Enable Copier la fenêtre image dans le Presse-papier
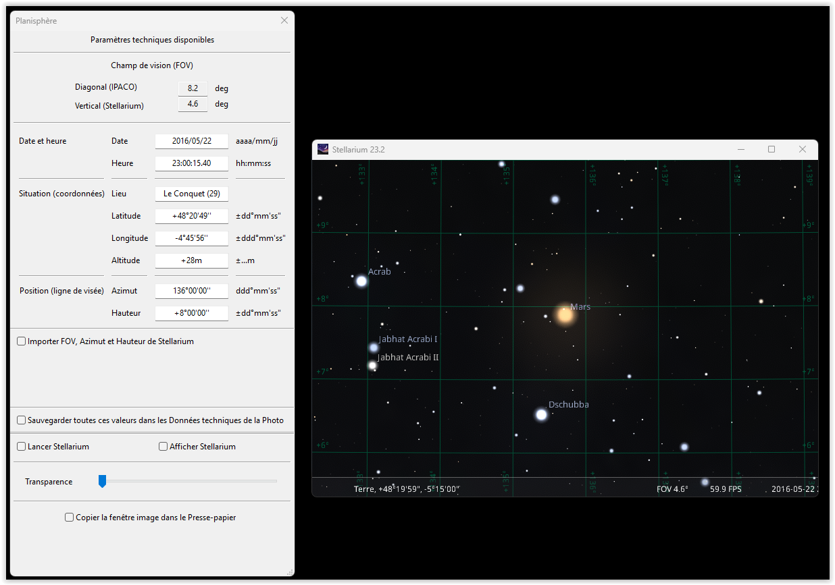835x585 pixels. point(69,518)
